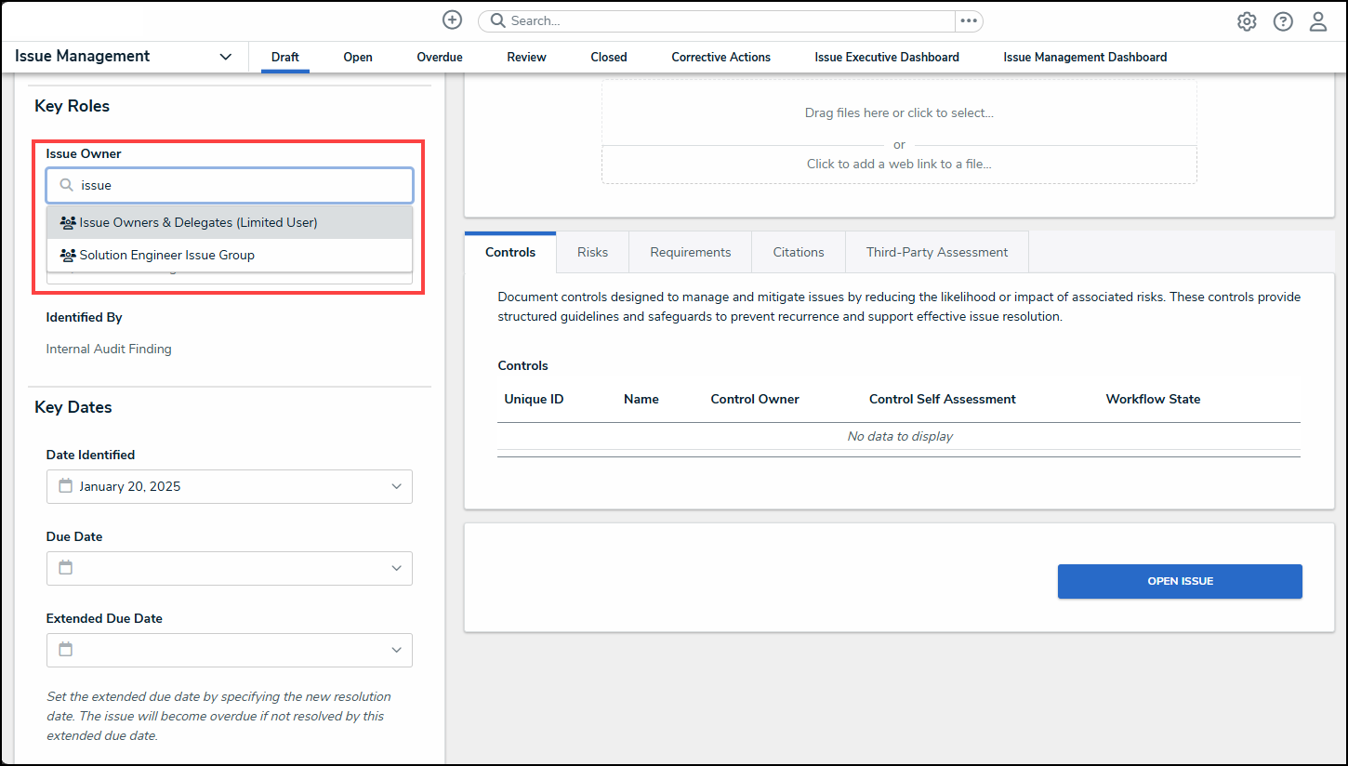Screen dimensions: 1348x766
Task: Open the settings gear icon
Action: [1247, 21]
